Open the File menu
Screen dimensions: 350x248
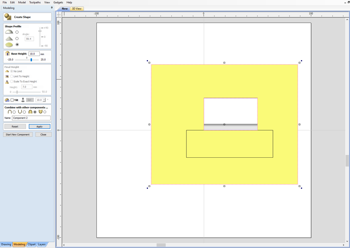pyautogui.click(x=5, y=2)
